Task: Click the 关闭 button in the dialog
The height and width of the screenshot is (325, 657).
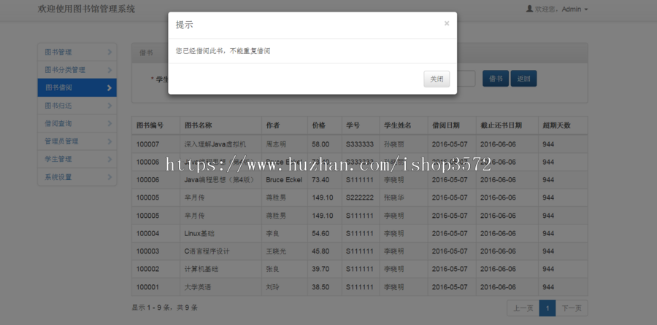Action: coord(437,79)
